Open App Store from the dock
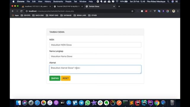Image resolution: width=190 pixels, height=107 pixels. (x=69, y=103)
